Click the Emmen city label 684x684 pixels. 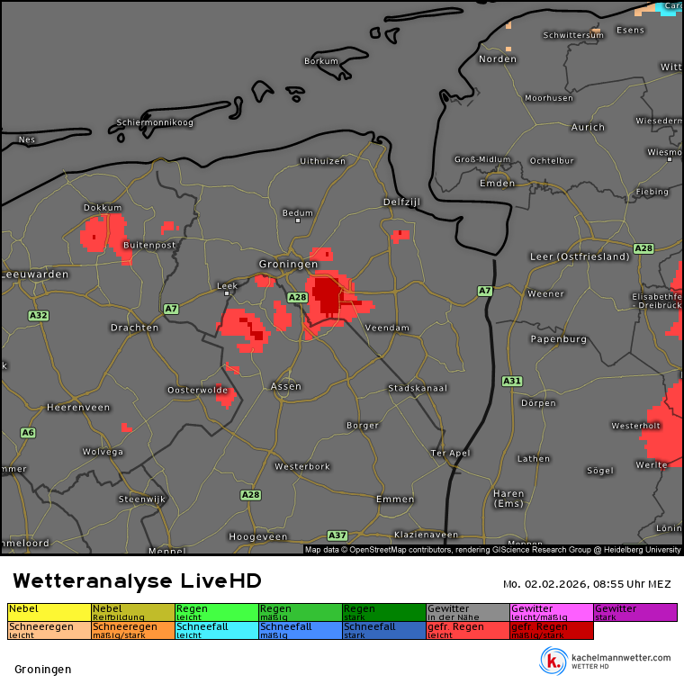point(395,499)
